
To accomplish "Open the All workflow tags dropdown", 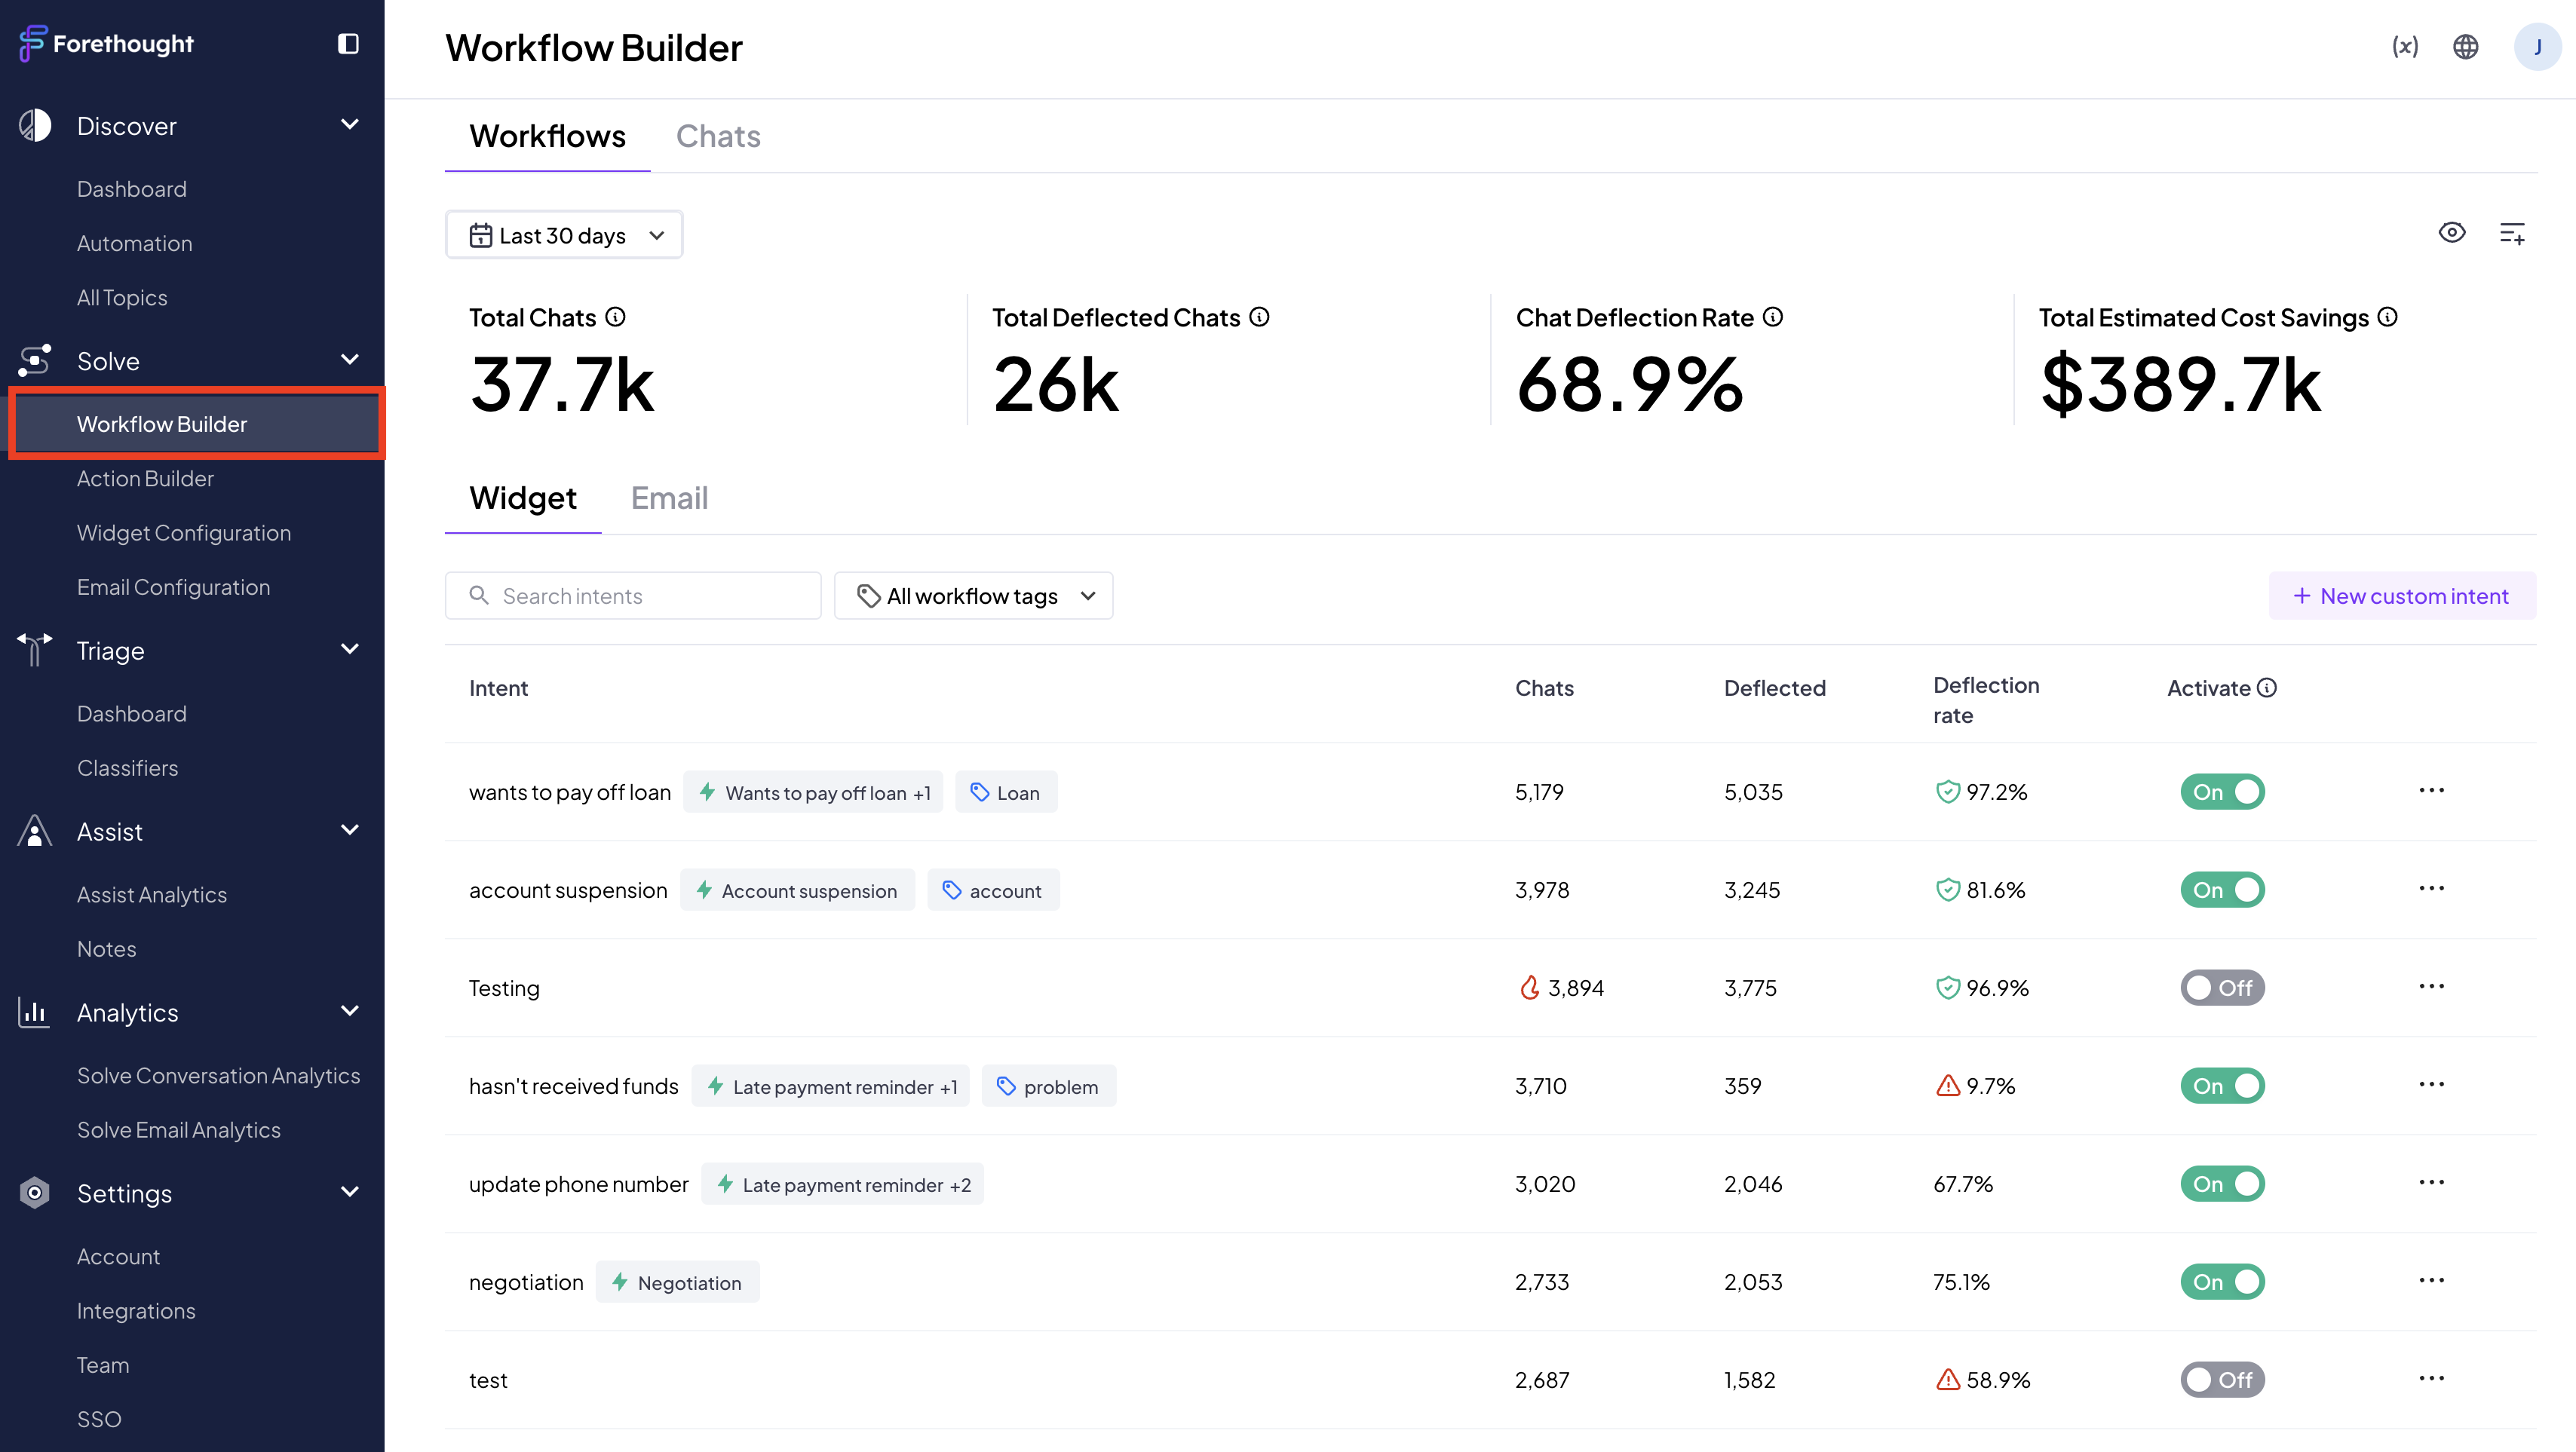I will (973, 596).
